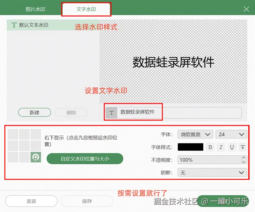Open the 阴影 dropdown showing 无
The width and height of the screenshot is (255, 212).
(212, 173)
